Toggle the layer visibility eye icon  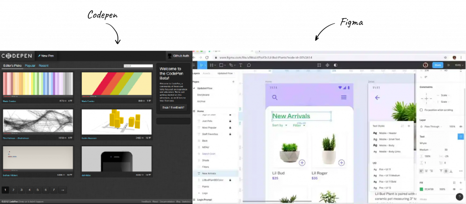pyautogui.click(x=461, y=127)
